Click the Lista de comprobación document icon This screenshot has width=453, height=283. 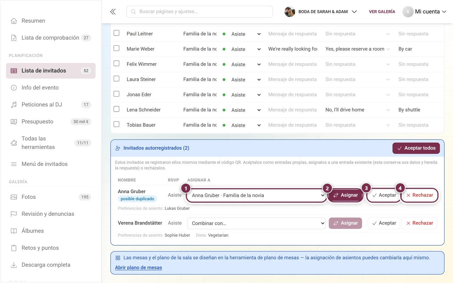point(14,38)
